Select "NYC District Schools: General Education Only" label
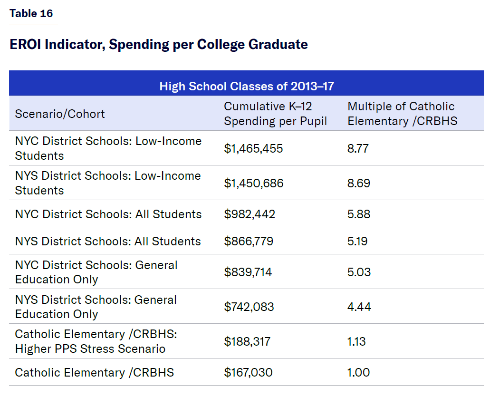This screenshot has width=499, height=397. (96, 272)
